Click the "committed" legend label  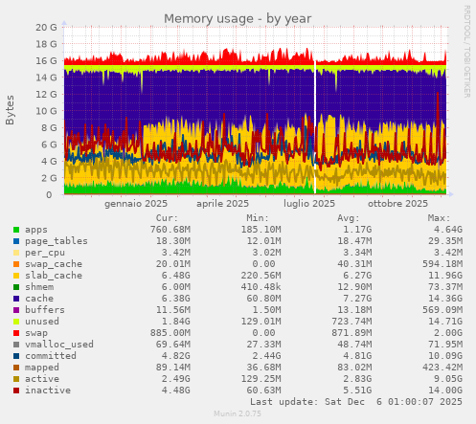click(51, 356)
